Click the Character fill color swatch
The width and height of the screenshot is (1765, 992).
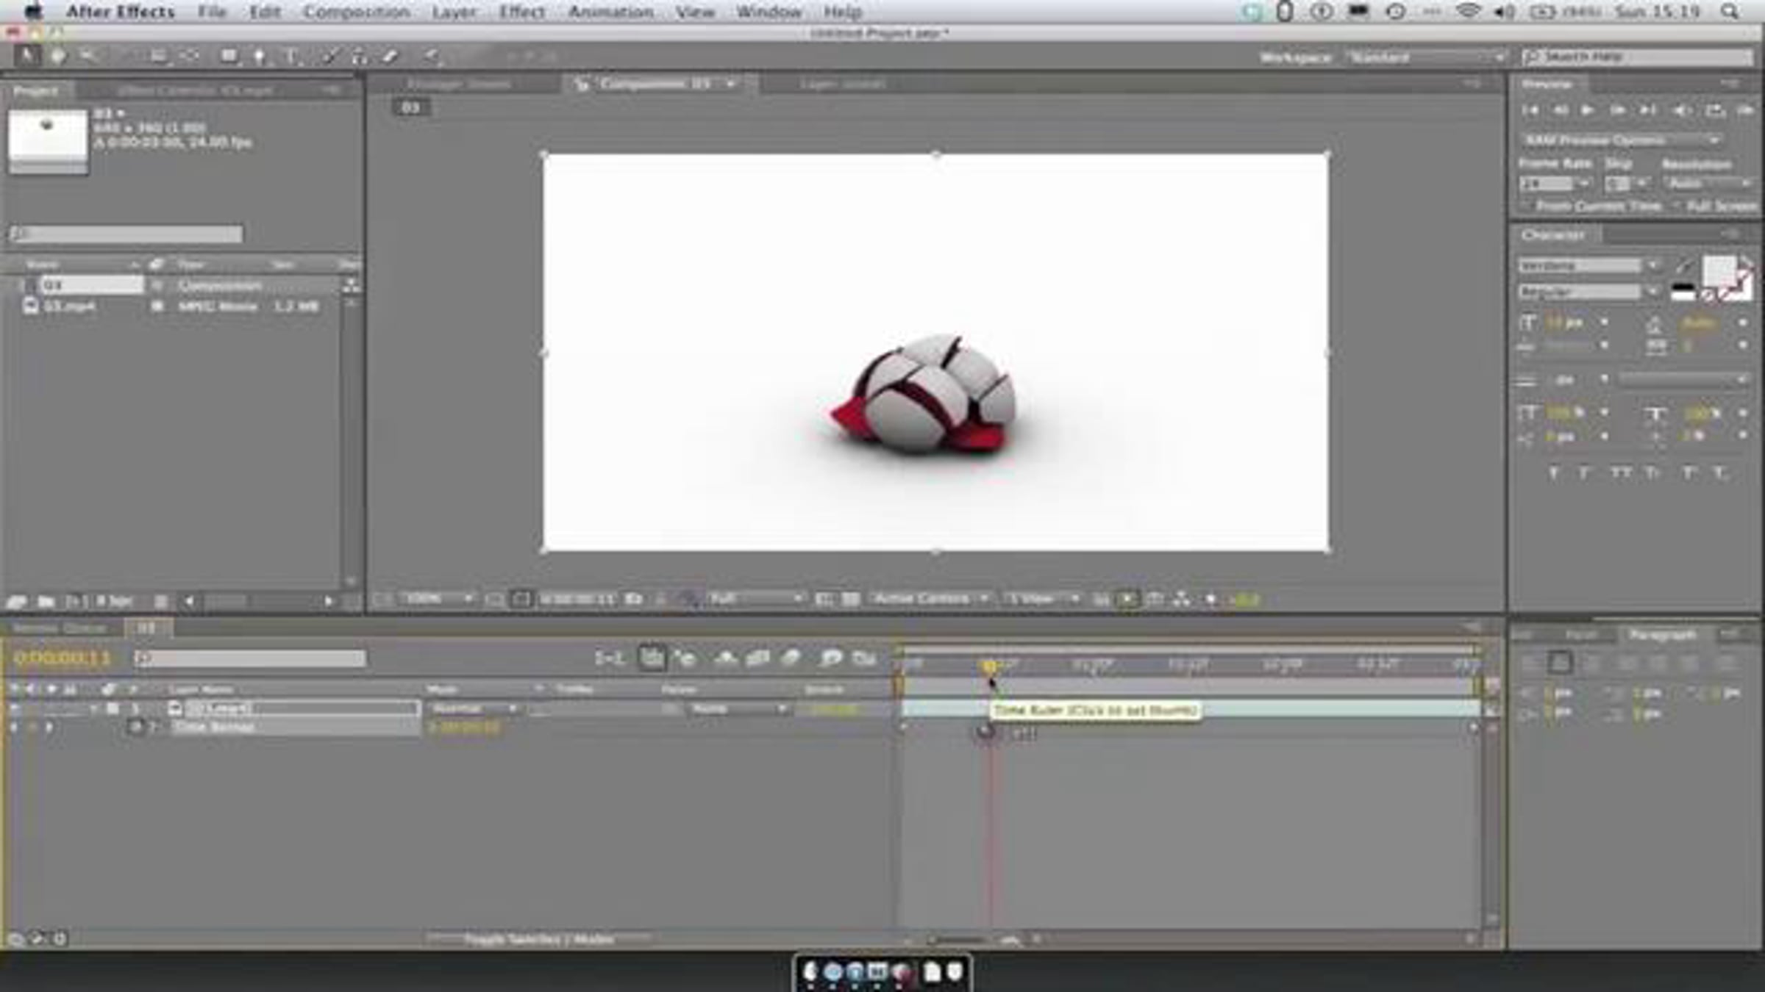pos(1719,270)
